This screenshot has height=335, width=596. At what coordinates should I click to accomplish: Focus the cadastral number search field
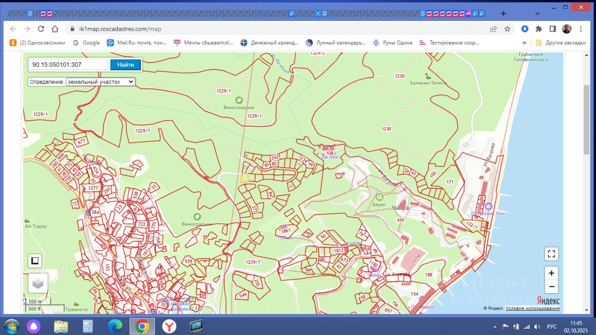click(x=68, y=65)
